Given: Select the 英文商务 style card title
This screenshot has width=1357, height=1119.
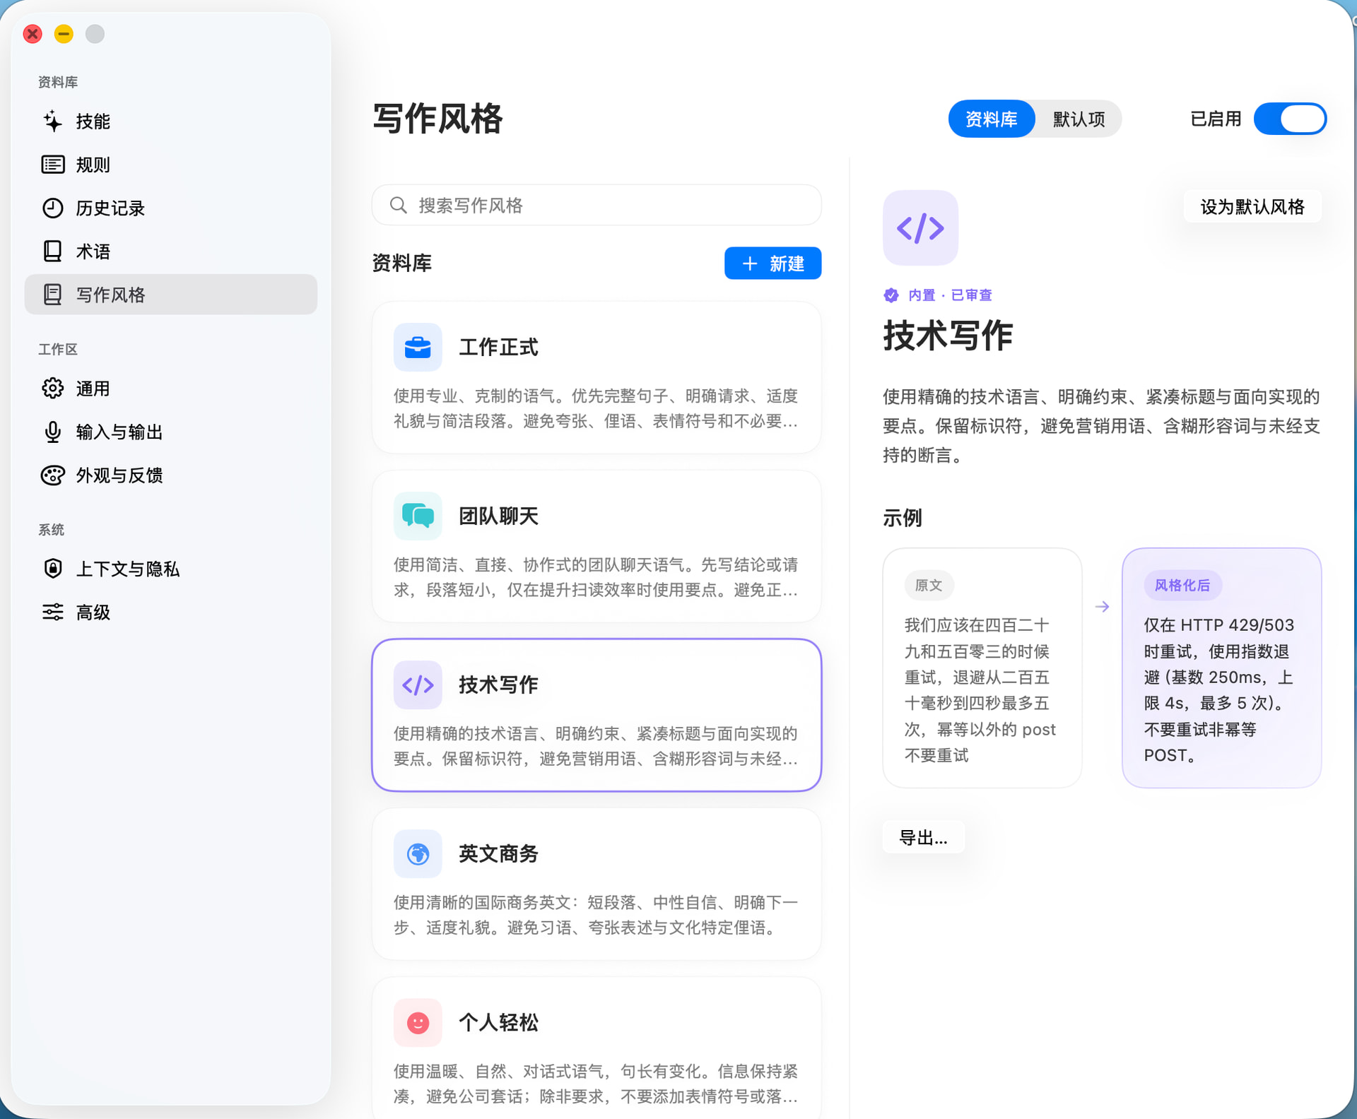Looking at the screenshot, I should coord(498,853).
